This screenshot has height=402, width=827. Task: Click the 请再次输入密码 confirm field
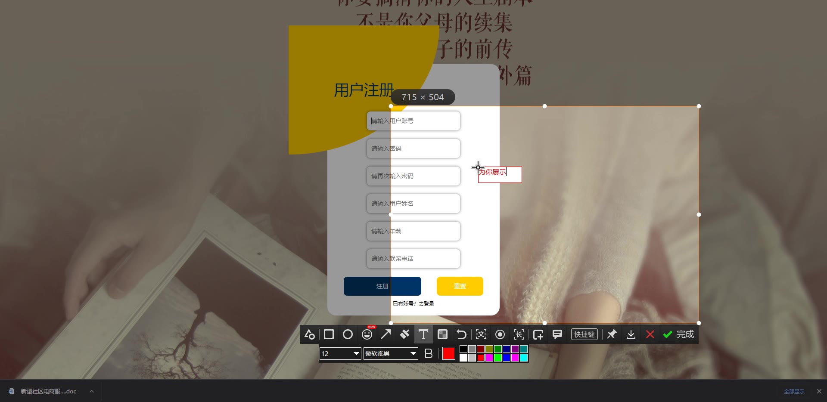tap(413, 176)
